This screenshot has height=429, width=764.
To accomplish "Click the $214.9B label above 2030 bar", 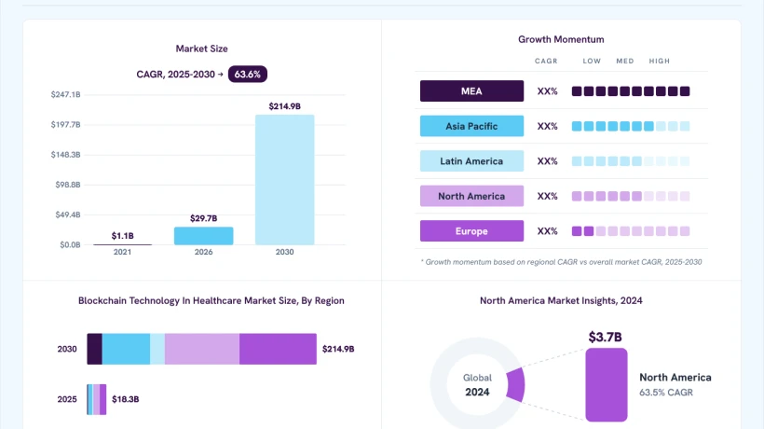I will point(284,106).
